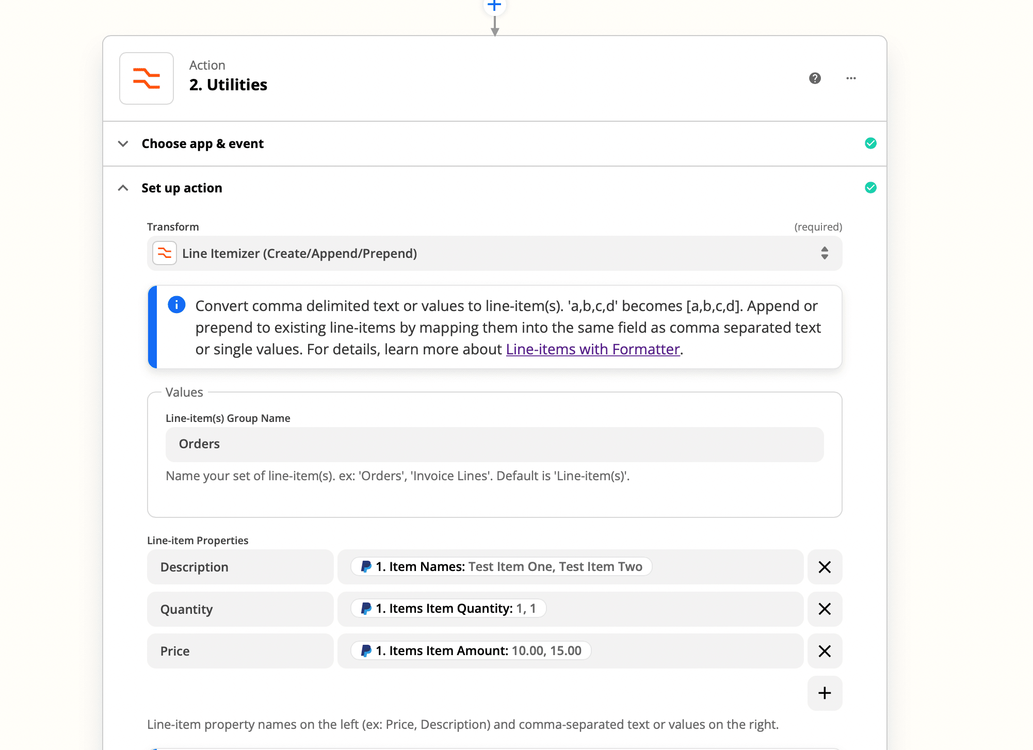Screen dimensions: 1033x750
Task: Click the Formatter icon inside the Transform field
Action: [165, 253]
